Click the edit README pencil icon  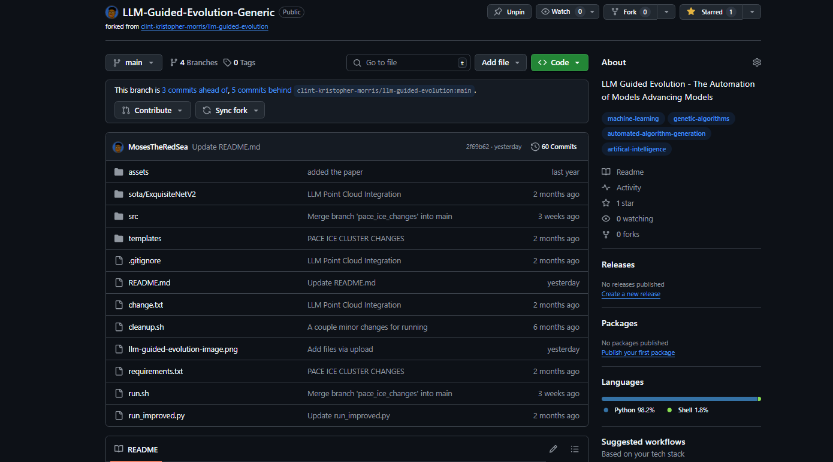(553, 449)
